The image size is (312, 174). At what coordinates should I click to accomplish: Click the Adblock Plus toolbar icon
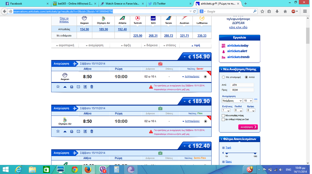pyautogui.click(x=293, y=11)
